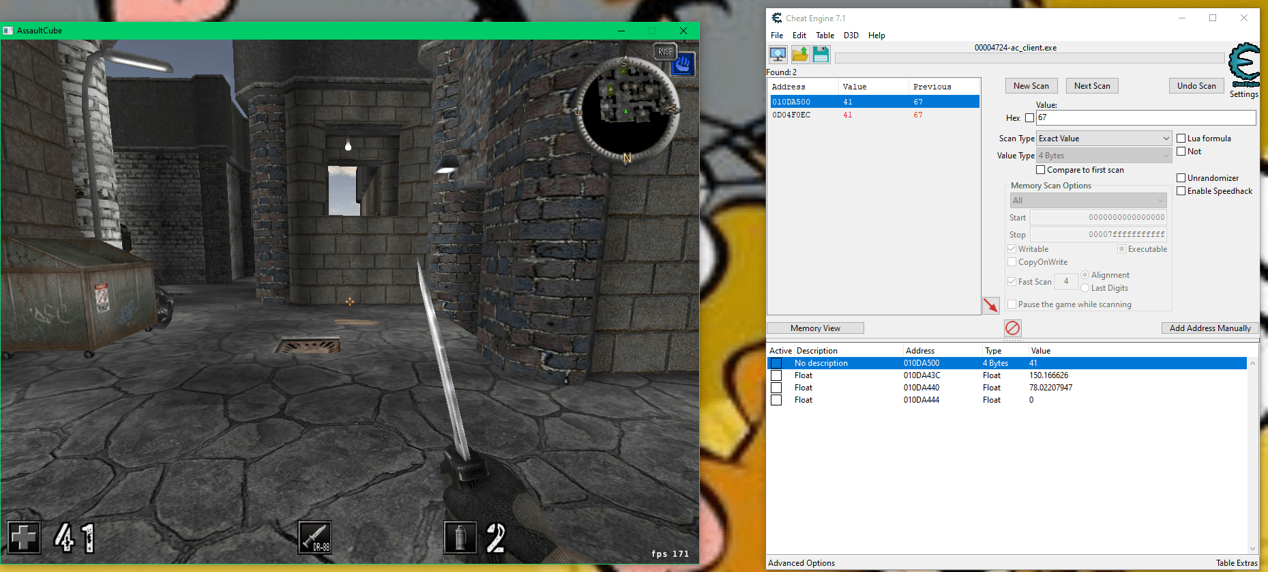Select found address 0D04F0EC
The height and width of the screenshot is (572, 1268).
pyautogui.click(x=875, y=115)
